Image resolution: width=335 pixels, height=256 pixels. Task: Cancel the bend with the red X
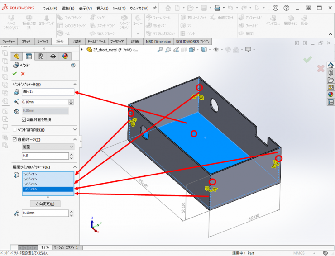click(23, 74)
